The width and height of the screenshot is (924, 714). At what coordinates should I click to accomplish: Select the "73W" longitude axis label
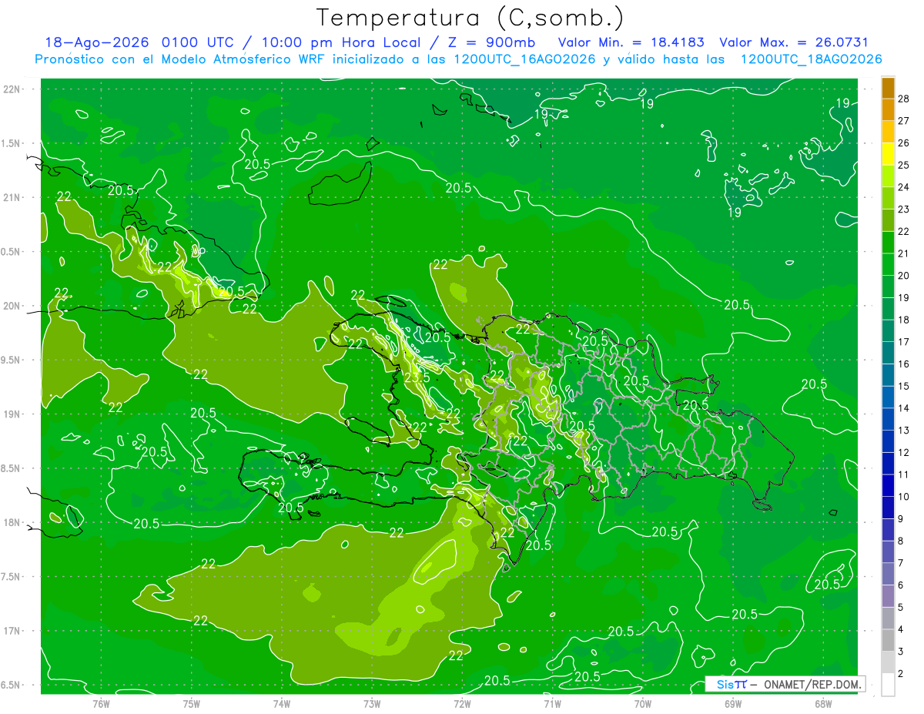click(372, 704)
